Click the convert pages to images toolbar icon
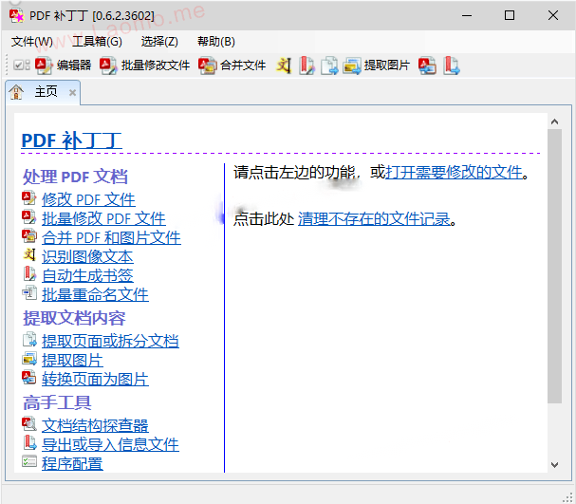Image resolution: width=576 pixels, height=504 pixels. [x=428, y=65]
